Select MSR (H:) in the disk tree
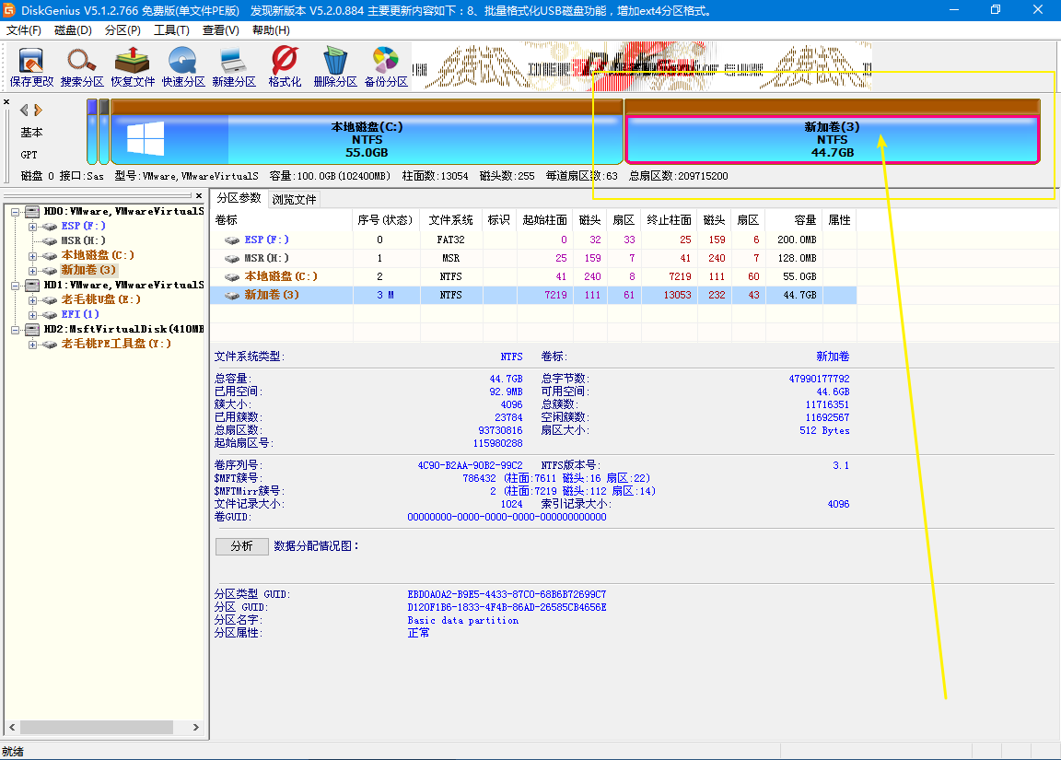Image resolution: width=1061 pixels, height=760 pixels. point(83,241)
